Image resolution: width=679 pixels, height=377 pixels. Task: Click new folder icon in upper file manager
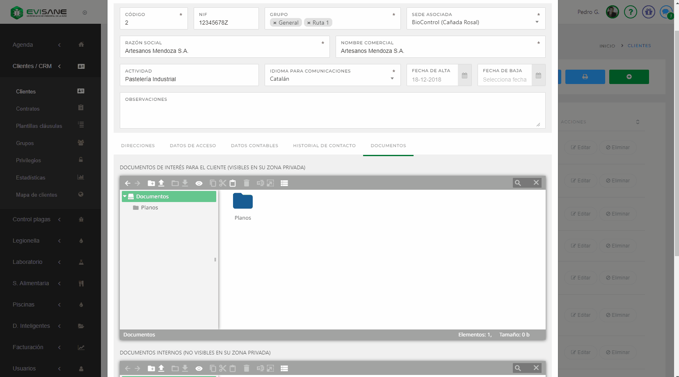(151, 183)
